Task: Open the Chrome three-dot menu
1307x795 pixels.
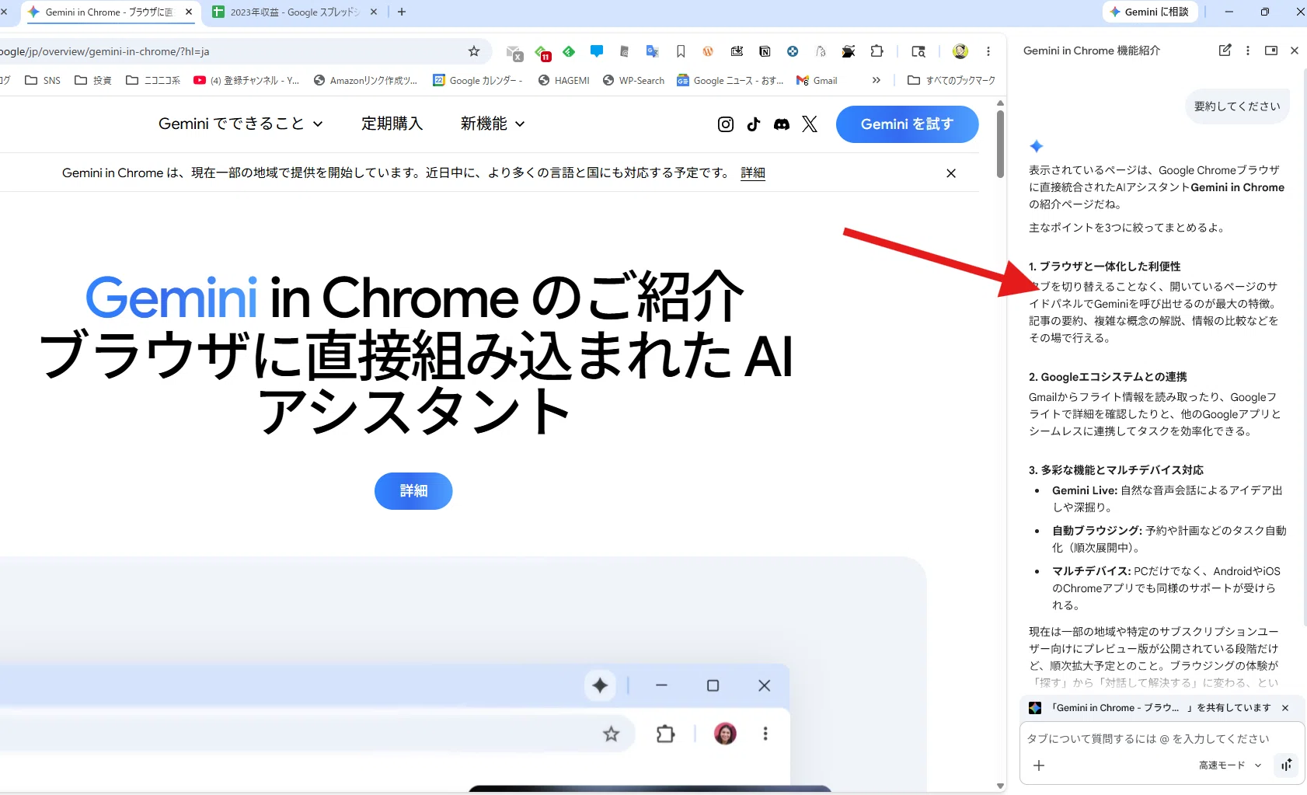Action: [988, 51]
